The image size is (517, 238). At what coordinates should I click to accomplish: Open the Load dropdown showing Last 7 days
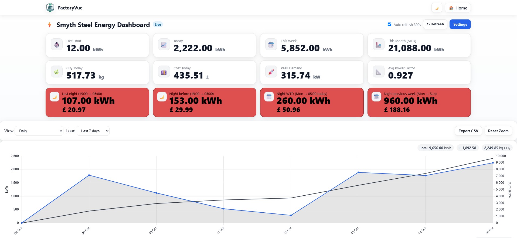pyautogui.click(x=93, y=131)
